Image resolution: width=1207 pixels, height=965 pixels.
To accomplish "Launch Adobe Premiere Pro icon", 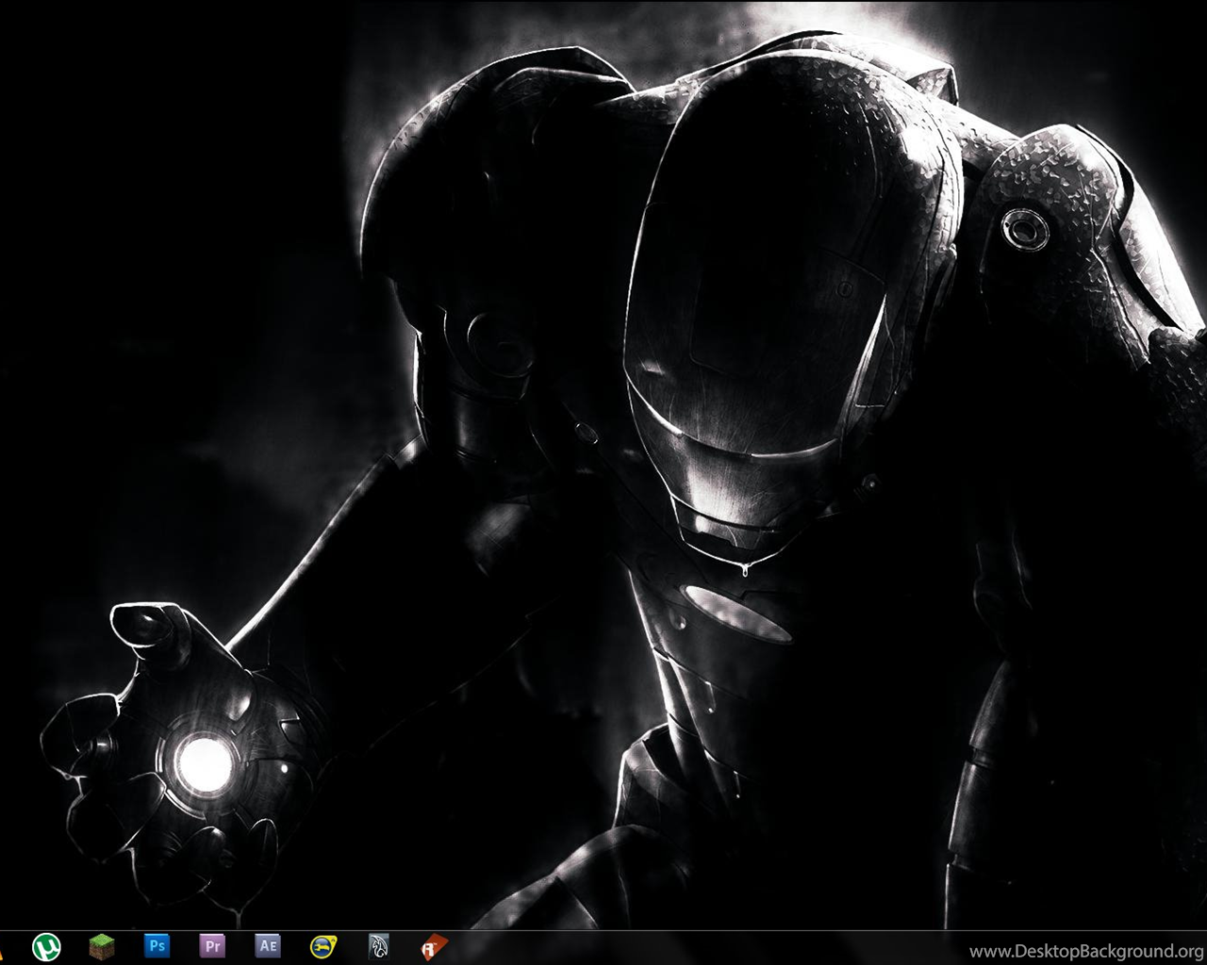I will coord(213,945).
